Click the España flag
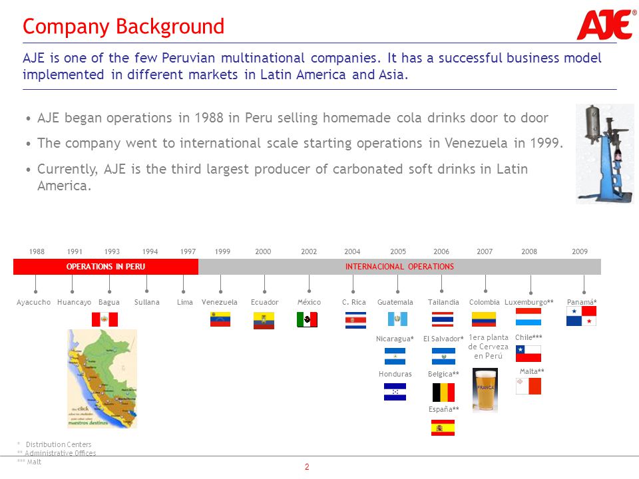This screenshot has height=479, width=639. point(443,428)
